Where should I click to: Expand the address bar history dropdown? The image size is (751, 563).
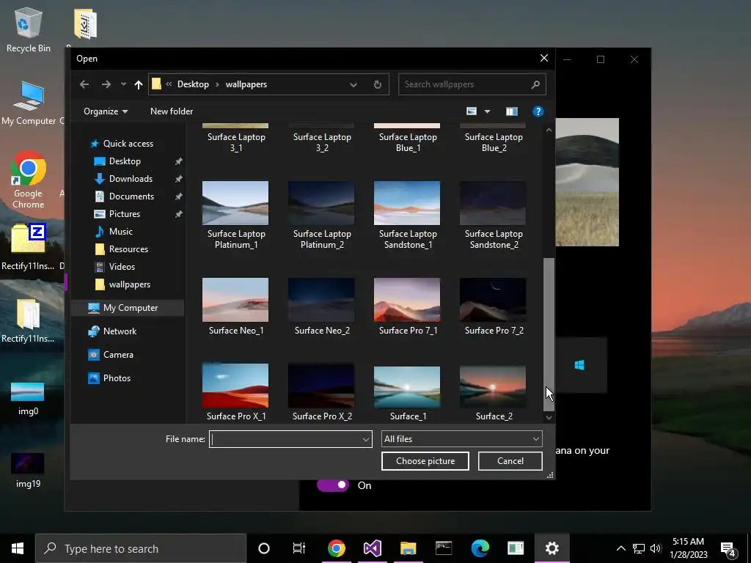[353, 85]
